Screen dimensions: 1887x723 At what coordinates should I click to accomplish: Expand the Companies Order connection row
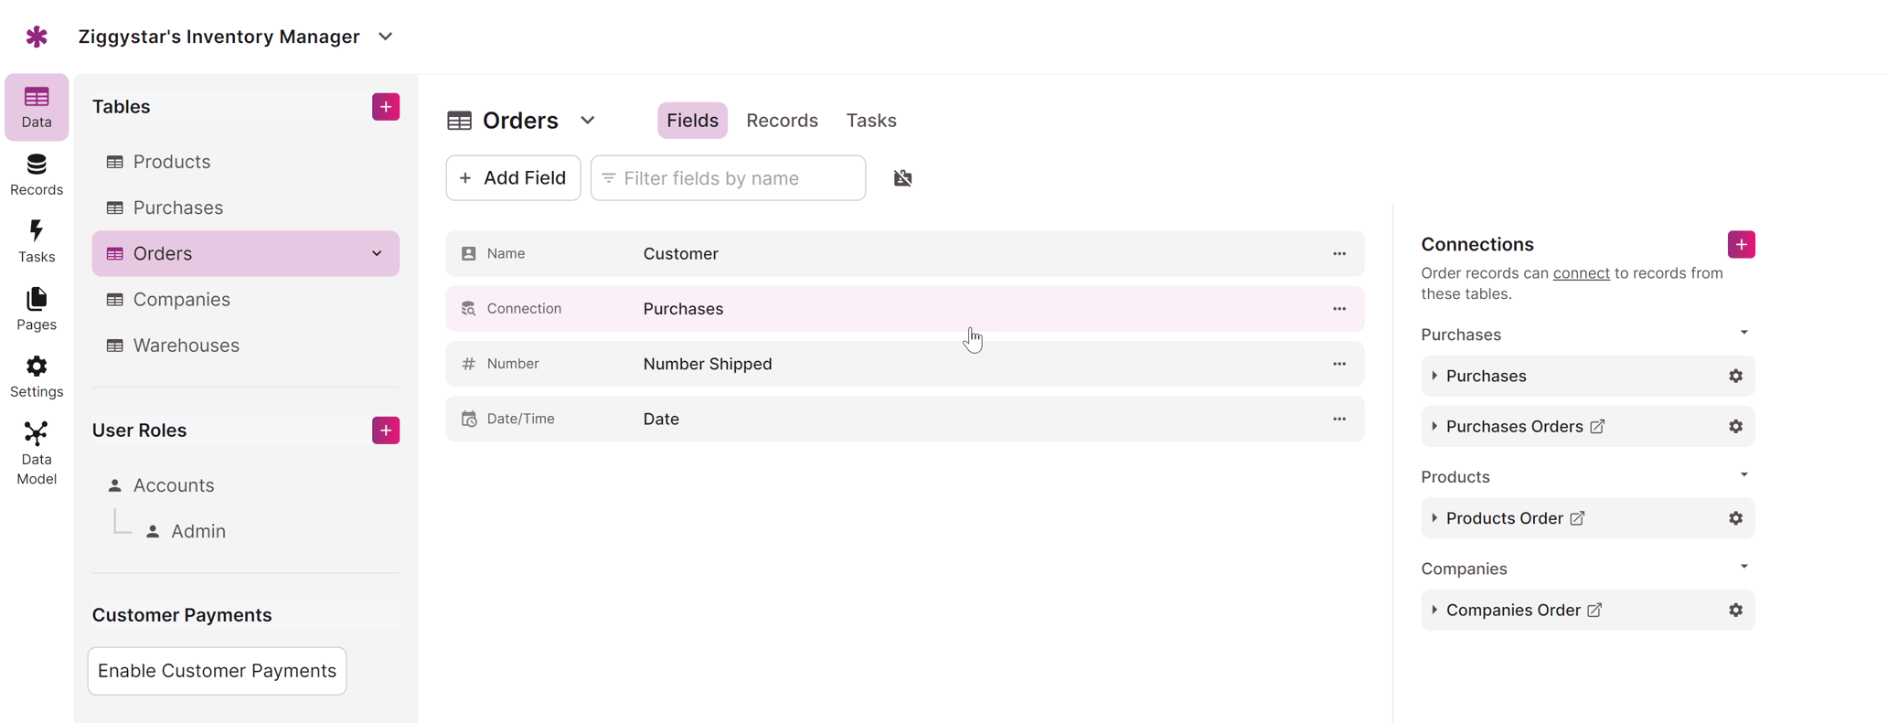pos(1434,611)
